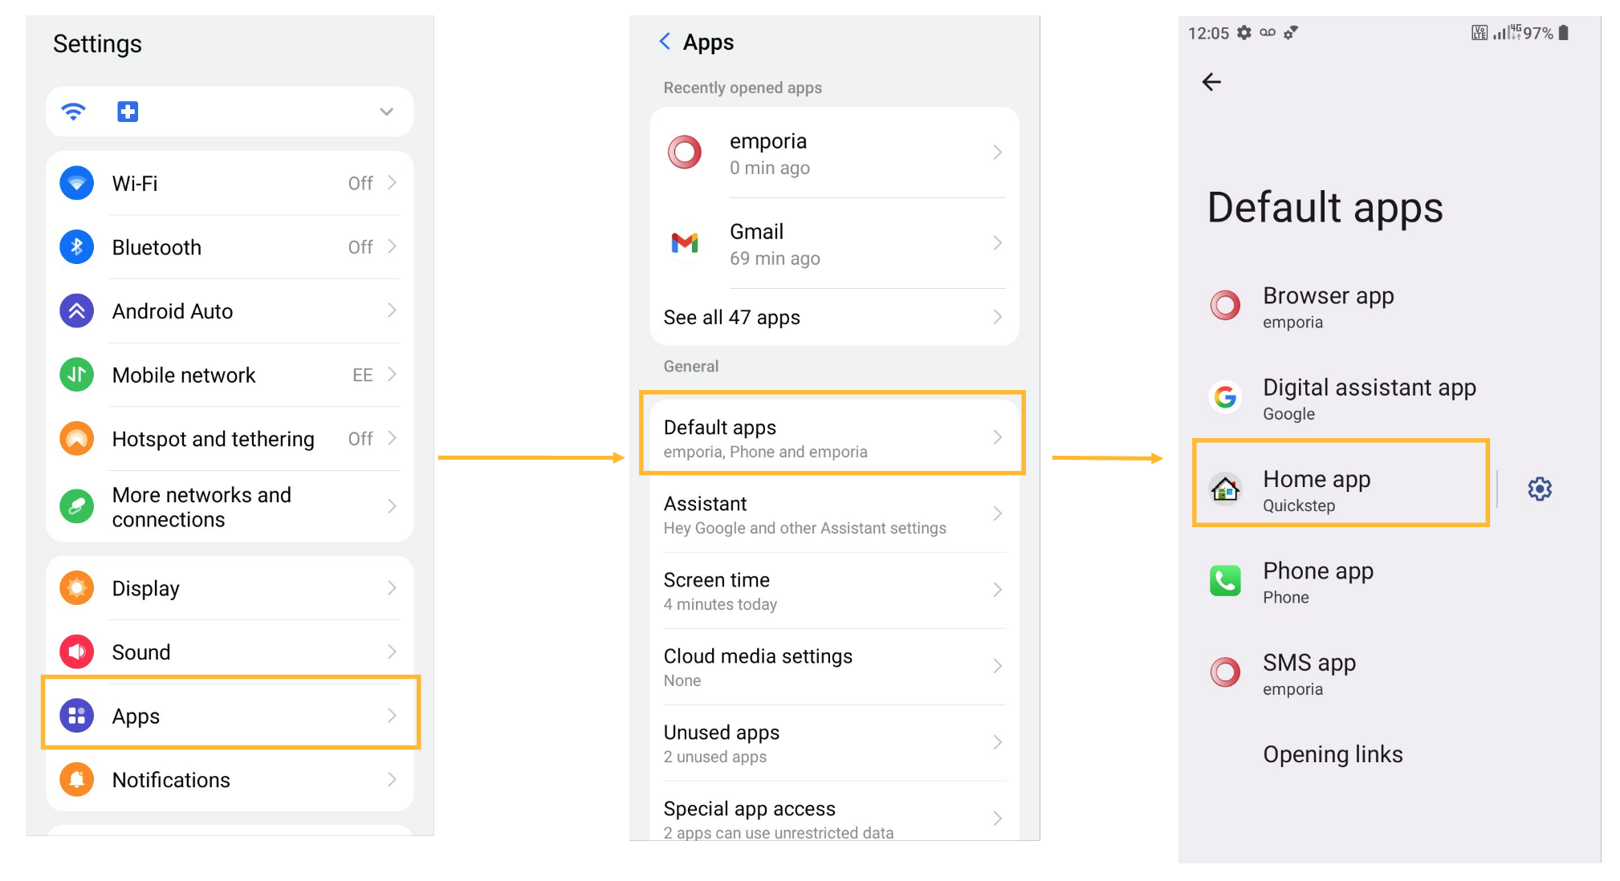The image size is (1620, 881).
Task: Click the Sound settings icon
Action: (x=75, y=652)
